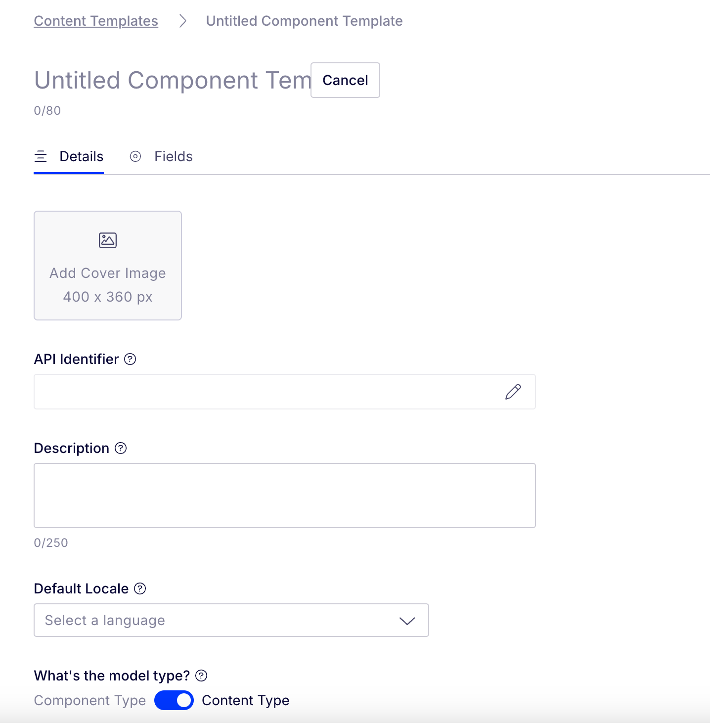Toggle the model type switch
Viewport: 710px width, 723px height.
click(174, 700)
